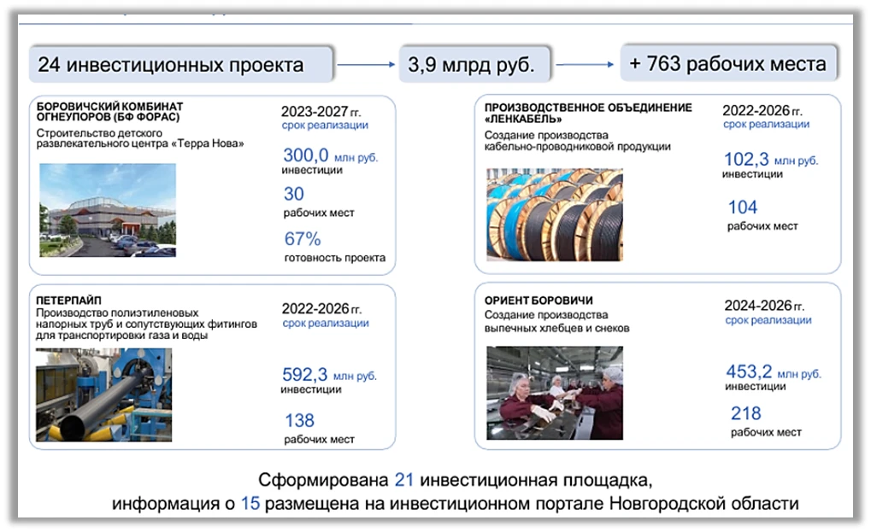
Task: Click the '24 инвестиционных проекта' header box
Action: [x=181, y=64]
